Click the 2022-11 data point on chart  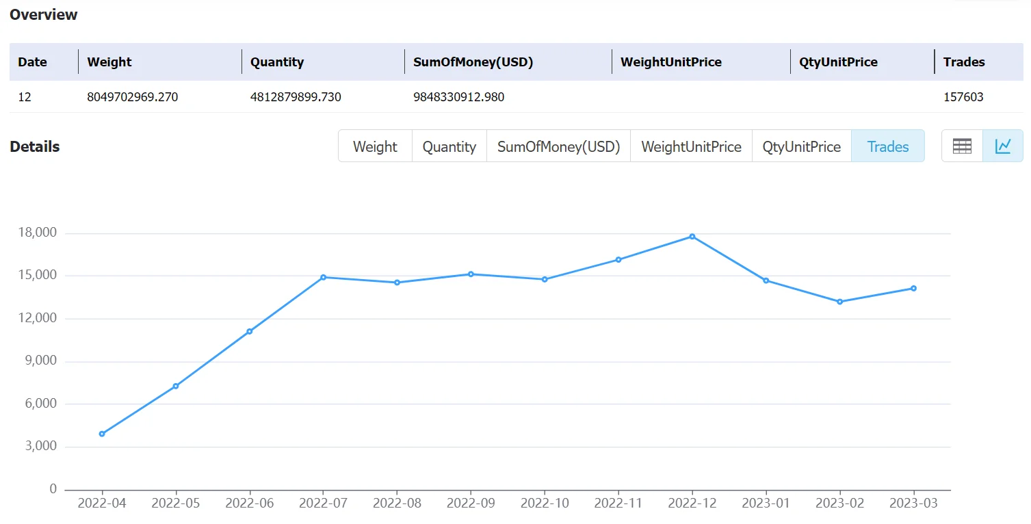click(x=618, y=259)
